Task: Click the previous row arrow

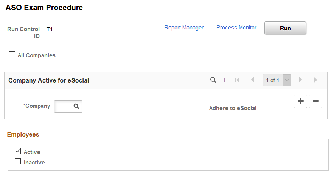Action: pyautogui.click(x=253, y=80)
